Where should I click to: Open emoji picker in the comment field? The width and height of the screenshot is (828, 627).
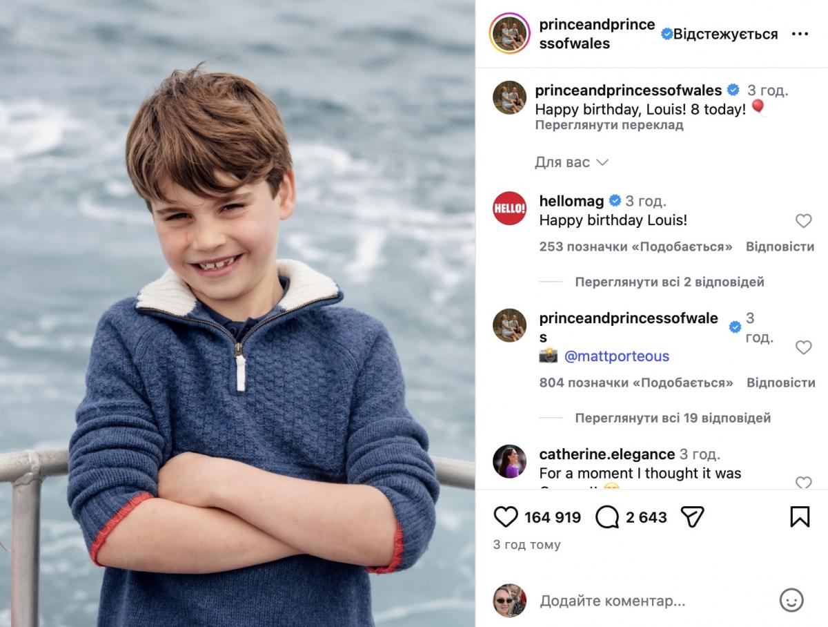click(x=791, y=600)
